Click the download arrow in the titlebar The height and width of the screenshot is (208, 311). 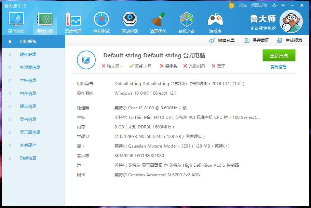pyautogui.click(x=274, y=5)
